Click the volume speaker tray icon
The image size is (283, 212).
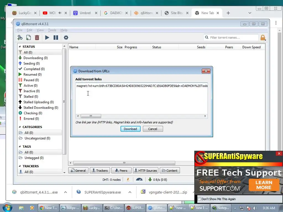(x=255, y=208)
